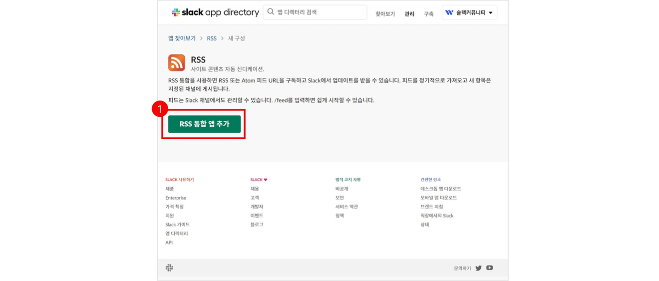Open the 구축 menu item
This screenshot has width=659, height=281.
coord(429,14)
